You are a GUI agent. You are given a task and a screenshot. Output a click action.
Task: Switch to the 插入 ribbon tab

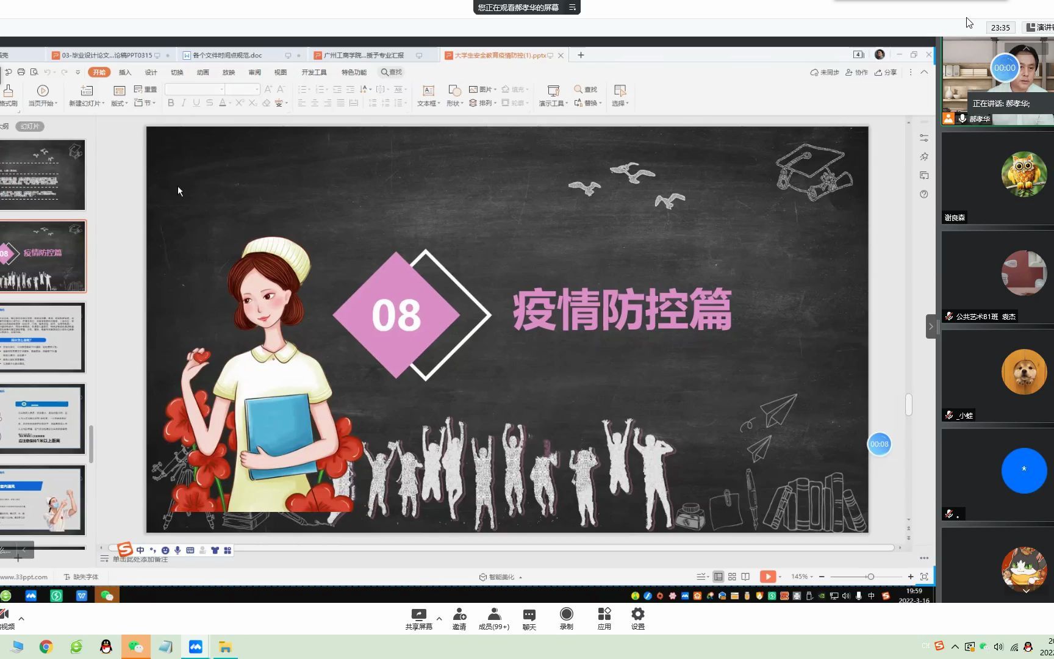[x=125, y=72]
